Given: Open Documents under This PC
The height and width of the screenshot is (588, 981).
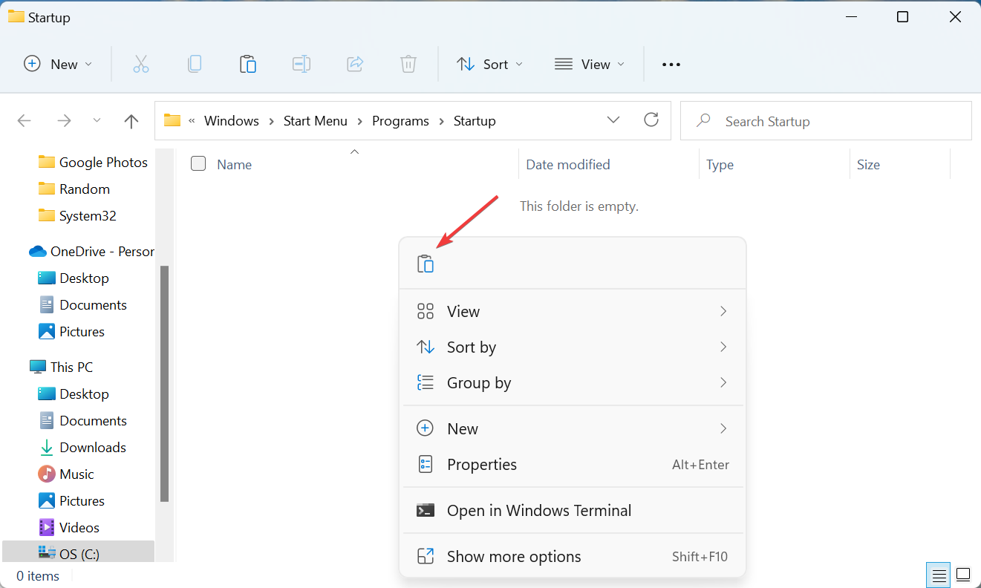Looking at the screenshot, I should pos(82,420).
